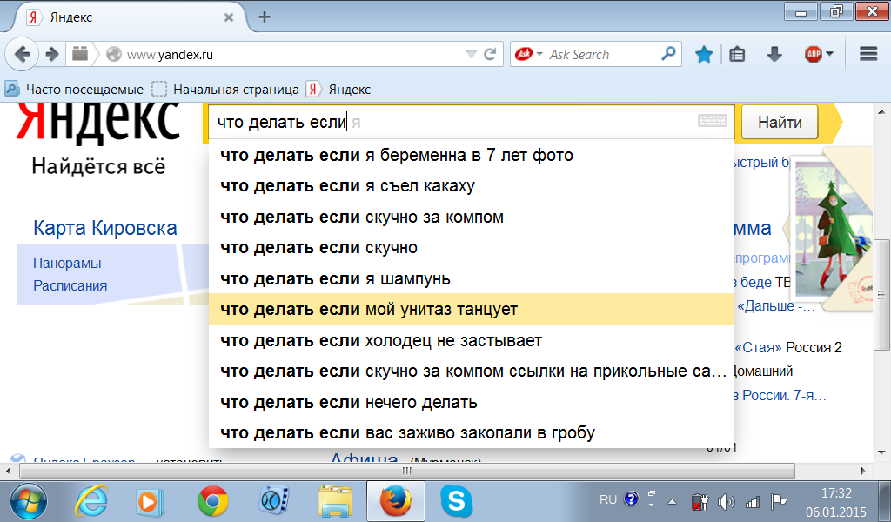This screenshot has width=891, height=522.
Task: Open the 'Начальная страница' bookmark
Action: 225,90
